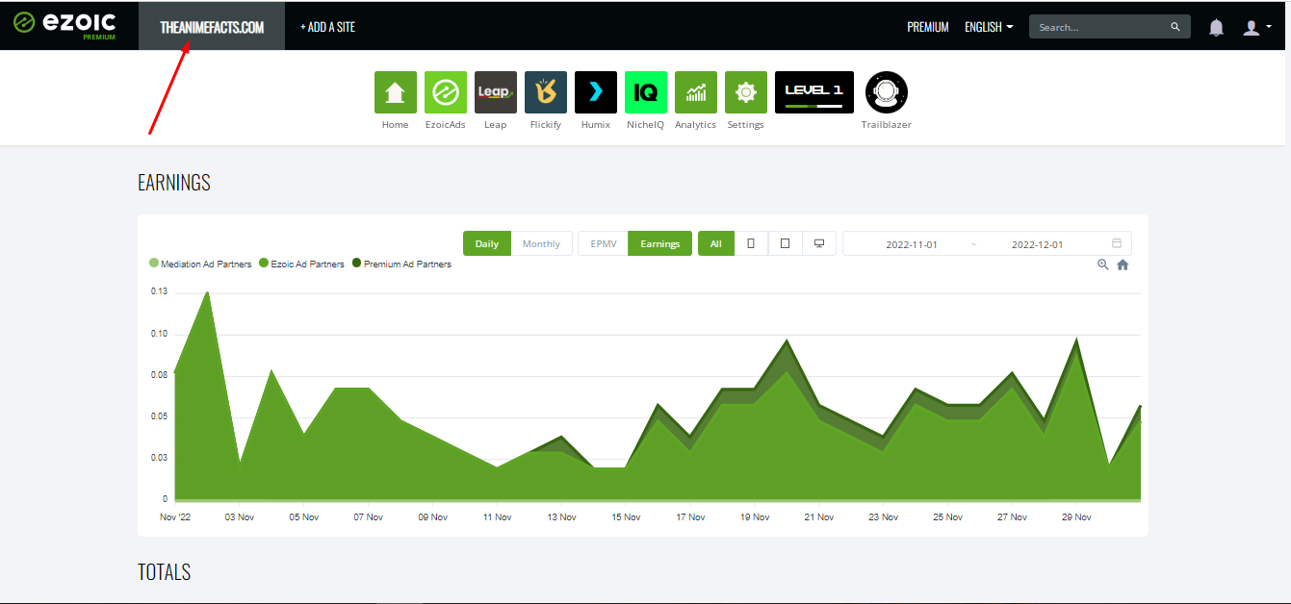Open the Premium link in header
Image resolution: width=1291 pixels, height=604 pixels.
coord(928,27)
